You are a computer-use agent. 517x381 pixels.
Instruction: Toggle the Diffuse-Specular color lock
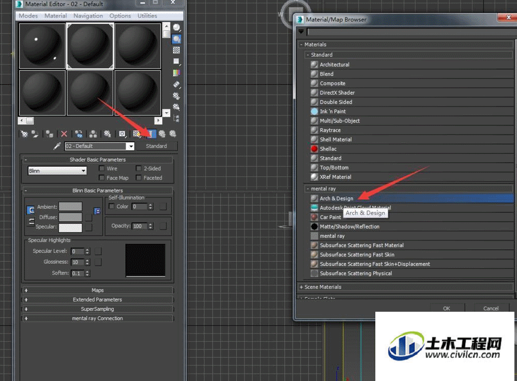(x=31, y=221)
